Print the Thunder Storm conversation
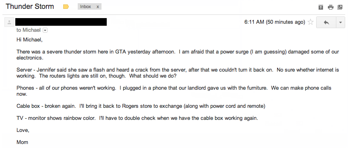The height and width of the screenshot is (148, 348). click(x=330, y=7)
